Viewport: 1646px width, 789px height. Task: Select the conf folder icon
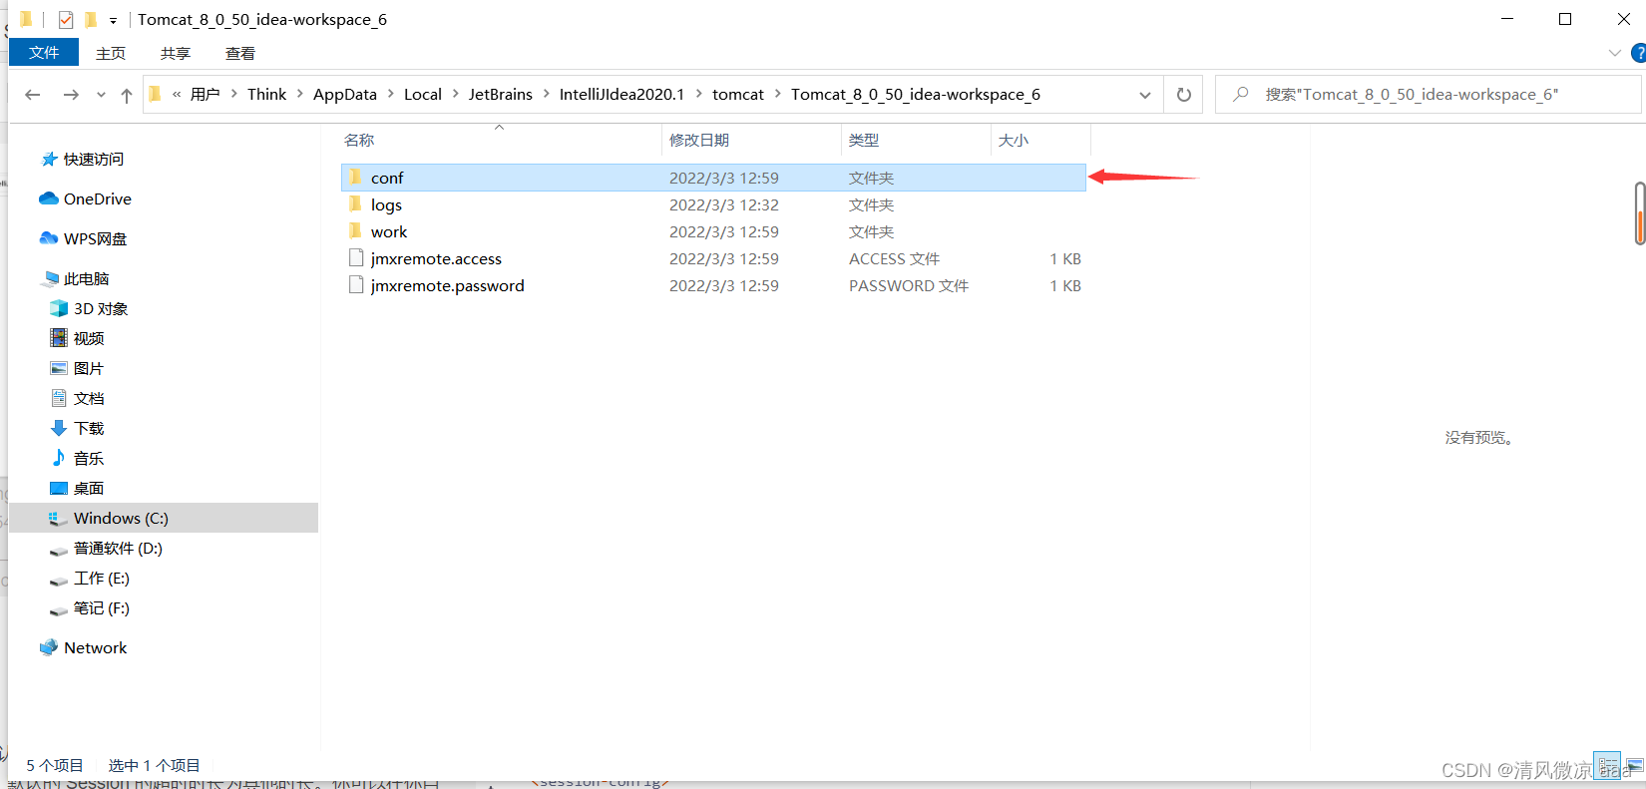point(356,178)
